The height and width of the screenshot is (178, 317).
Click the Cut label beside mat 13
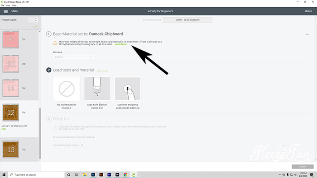24,150
